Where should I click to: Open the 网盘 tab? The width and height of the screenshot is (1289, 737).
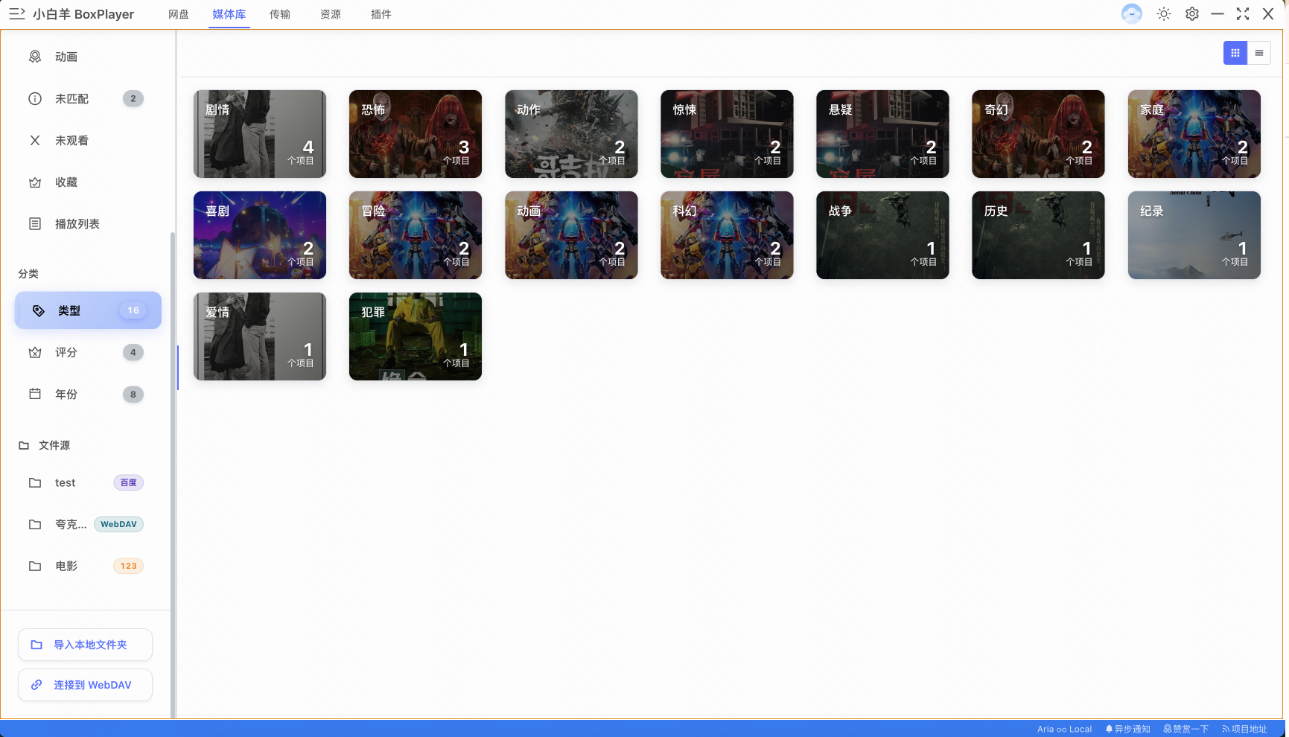pos(179,14)
